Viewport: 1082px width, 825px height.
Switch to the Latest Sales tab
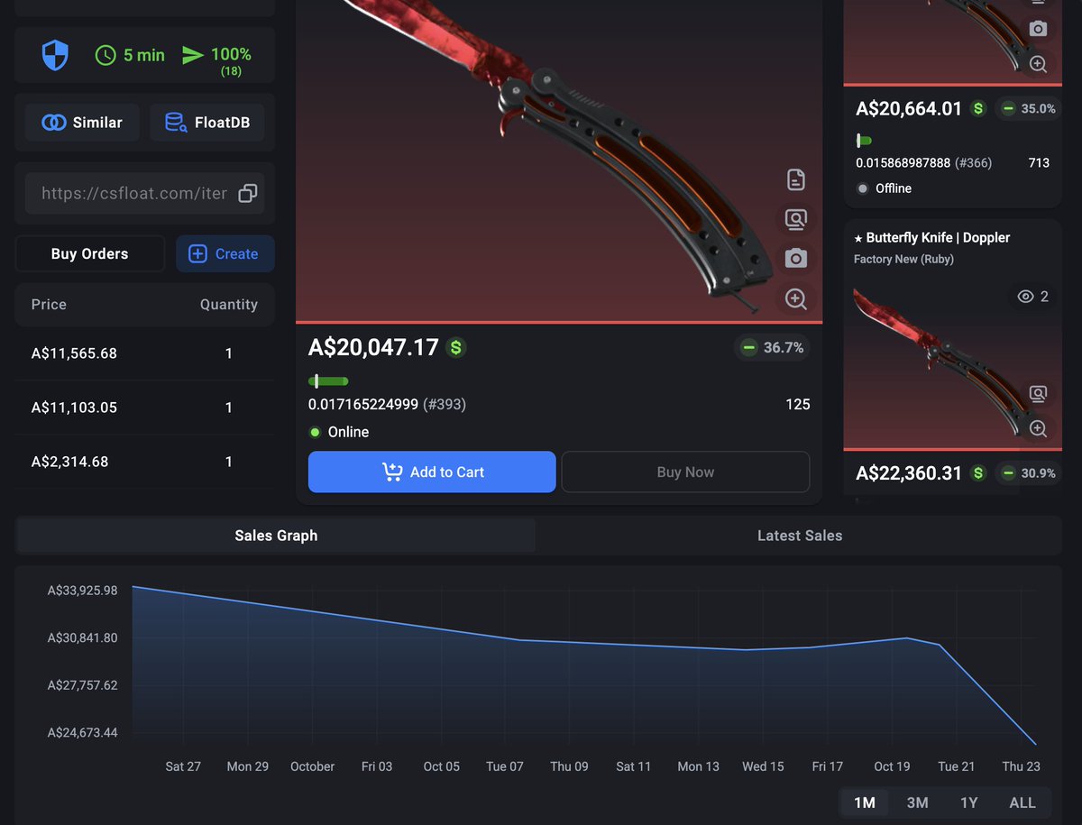(800, 536)
